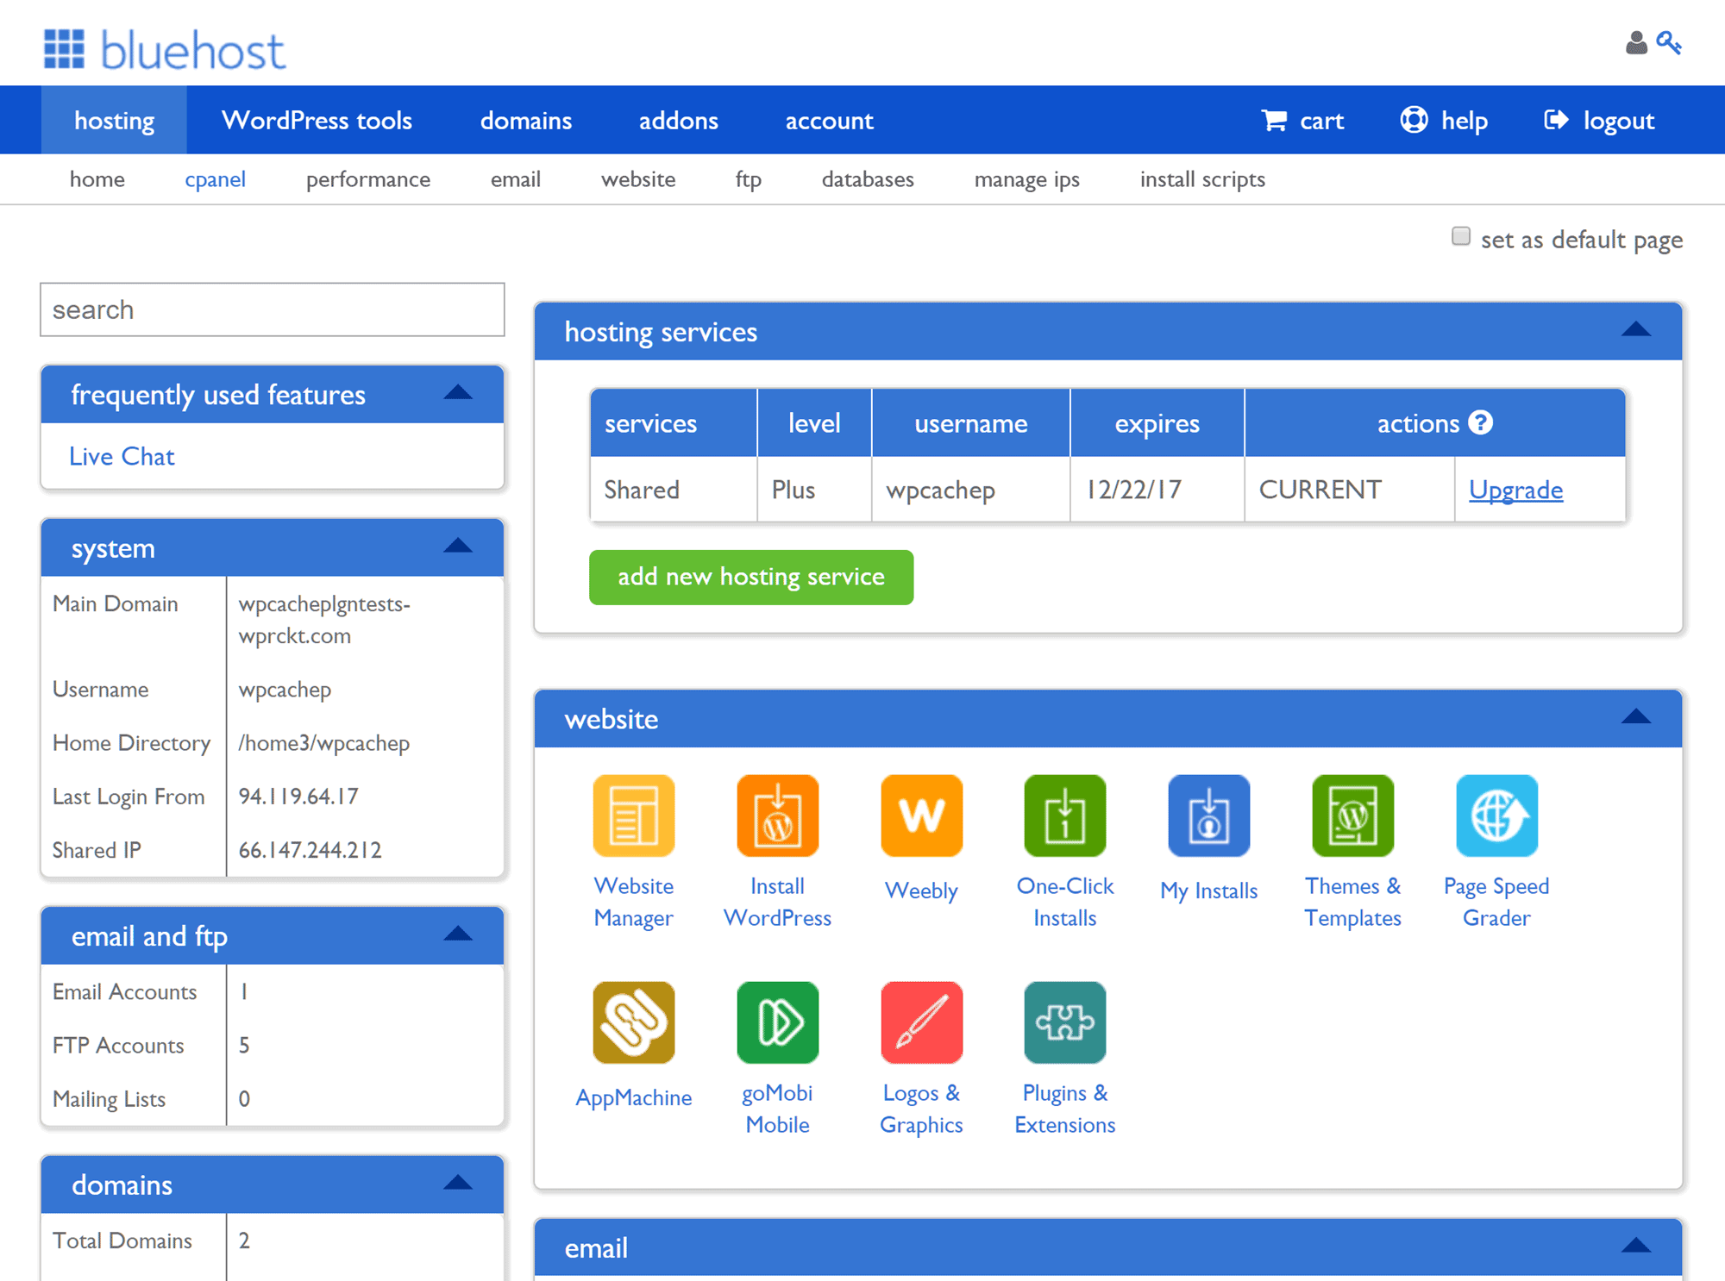Click the Email Accounts label
Viewport: 1725px width, 1281px height.
click(x=125, y=992)
